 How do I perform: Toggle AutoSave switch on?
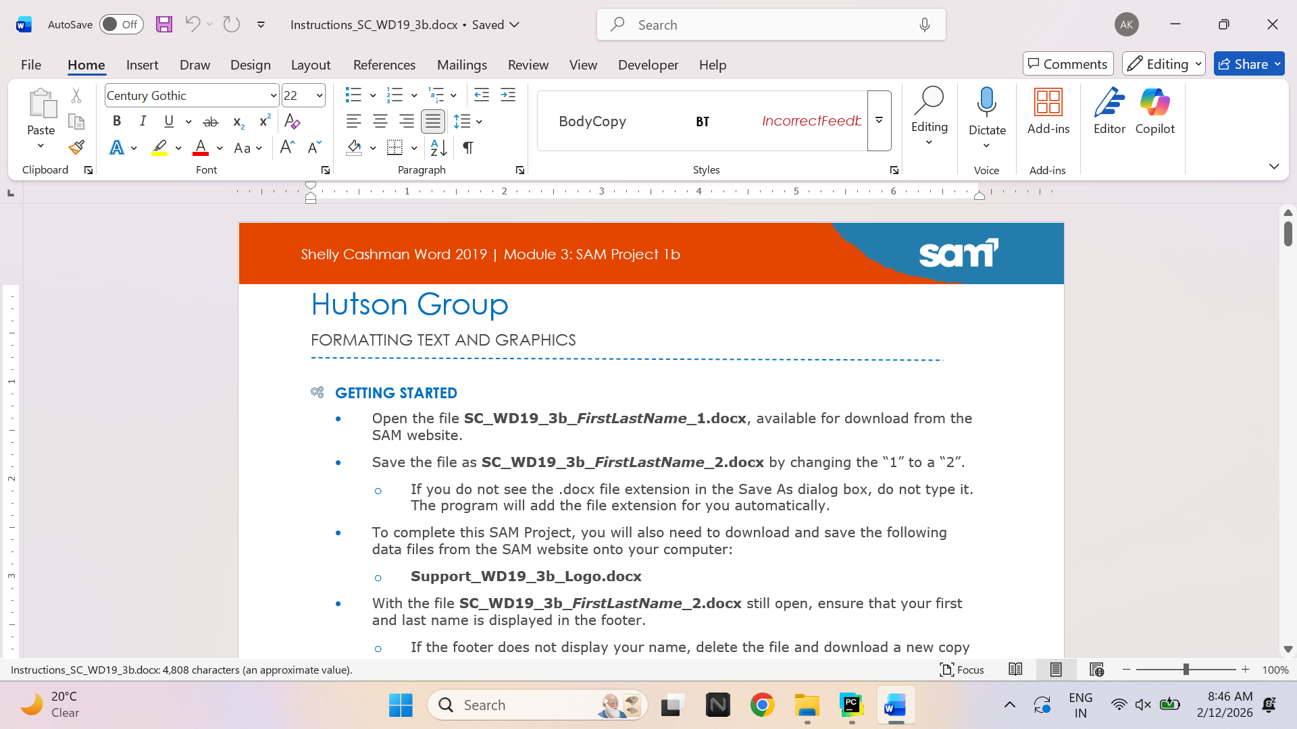click(122, 24)
